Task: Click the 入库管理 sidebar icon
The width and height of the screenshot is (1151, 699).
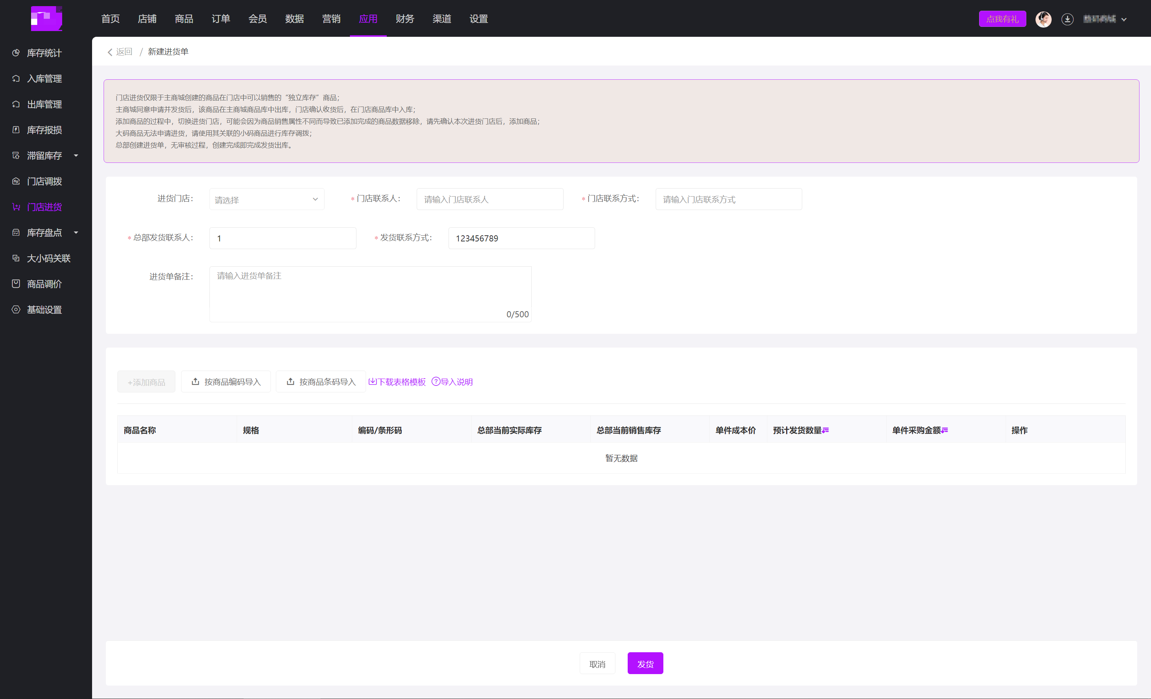Action: (x=16, y=79)
